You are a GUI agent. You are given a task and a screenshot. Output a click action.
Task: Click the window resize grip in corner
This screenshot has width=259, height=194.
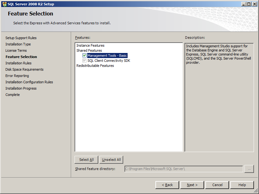tap(256, 191)
